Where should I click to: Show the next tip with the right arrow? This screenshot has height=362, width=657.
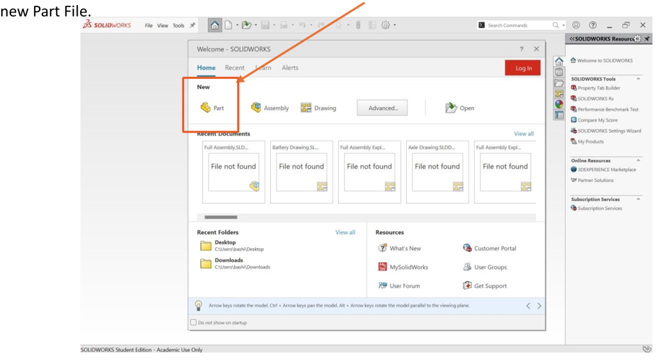[x=539, y=306]
